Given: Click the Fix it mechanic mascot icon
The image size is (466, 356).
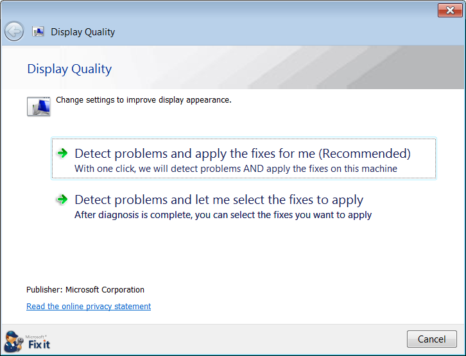Looking at the screenshot, I should [13, 341].
